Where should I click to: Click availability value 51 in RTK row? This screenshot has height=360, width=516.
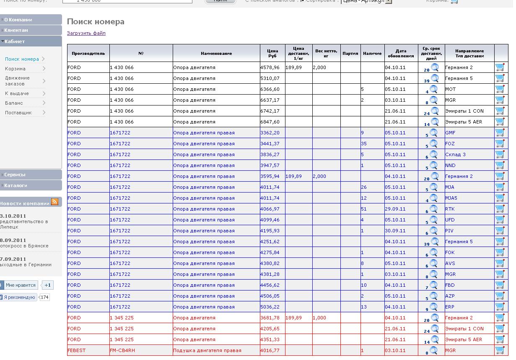372,209
